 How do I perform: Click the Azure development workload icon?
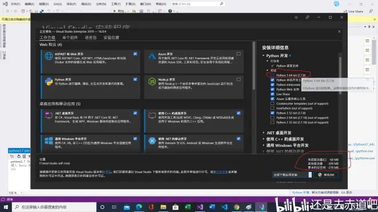[152, 56]
